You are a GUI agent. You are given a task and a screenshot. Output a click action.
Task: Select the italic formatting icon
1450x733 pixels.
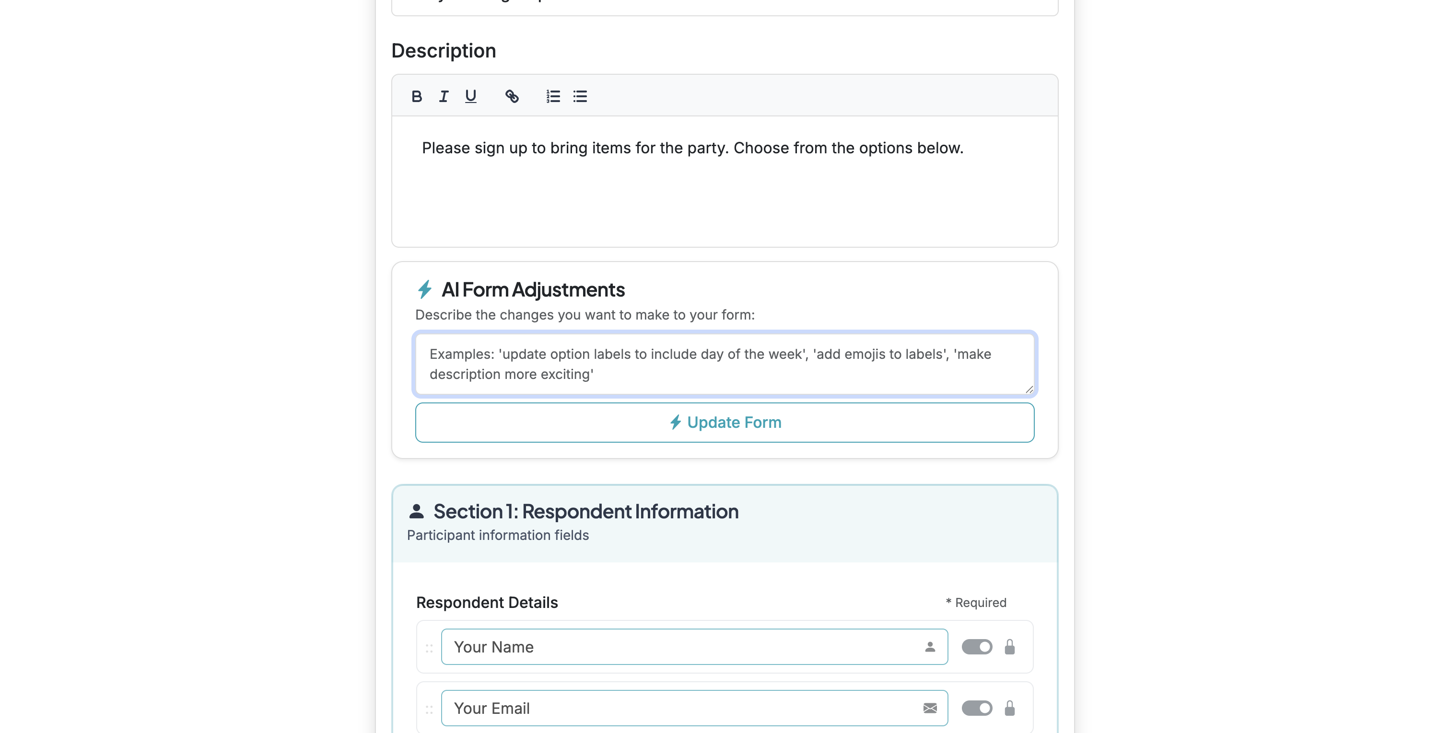pyautogui.click(x=444, y=96)
